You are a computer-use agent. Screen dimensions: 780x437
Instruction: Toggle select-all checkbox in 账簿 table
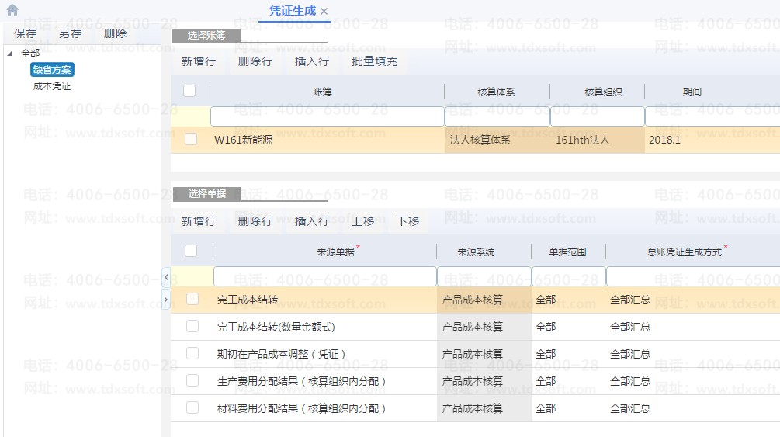tap(189, 92)
